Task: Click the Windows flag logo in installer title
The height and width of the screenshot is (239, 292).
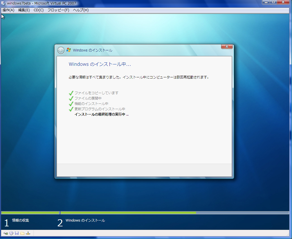Action: pos(69,50)
